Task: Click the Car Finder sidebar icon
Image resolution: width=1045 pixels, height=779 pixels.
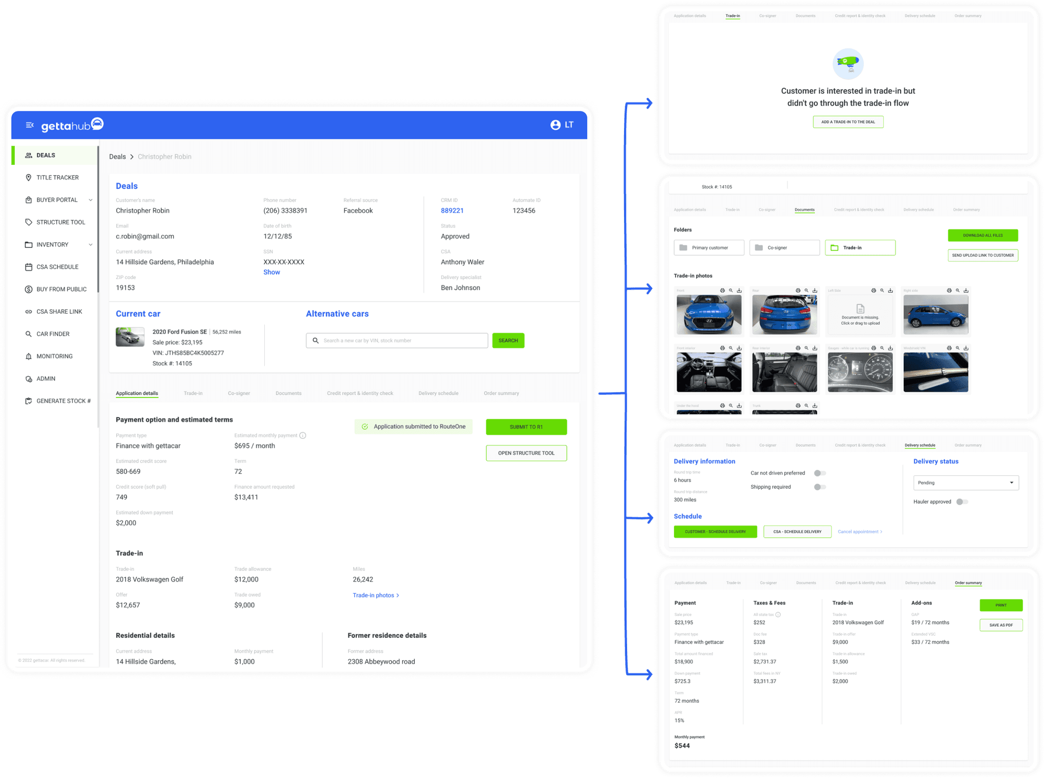Action: 29,334
